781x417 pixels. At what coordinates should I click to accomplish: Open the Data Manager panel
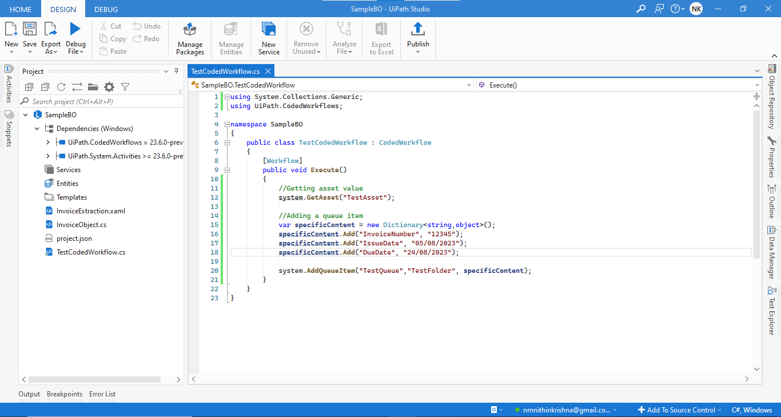click(x=771, y=252)
